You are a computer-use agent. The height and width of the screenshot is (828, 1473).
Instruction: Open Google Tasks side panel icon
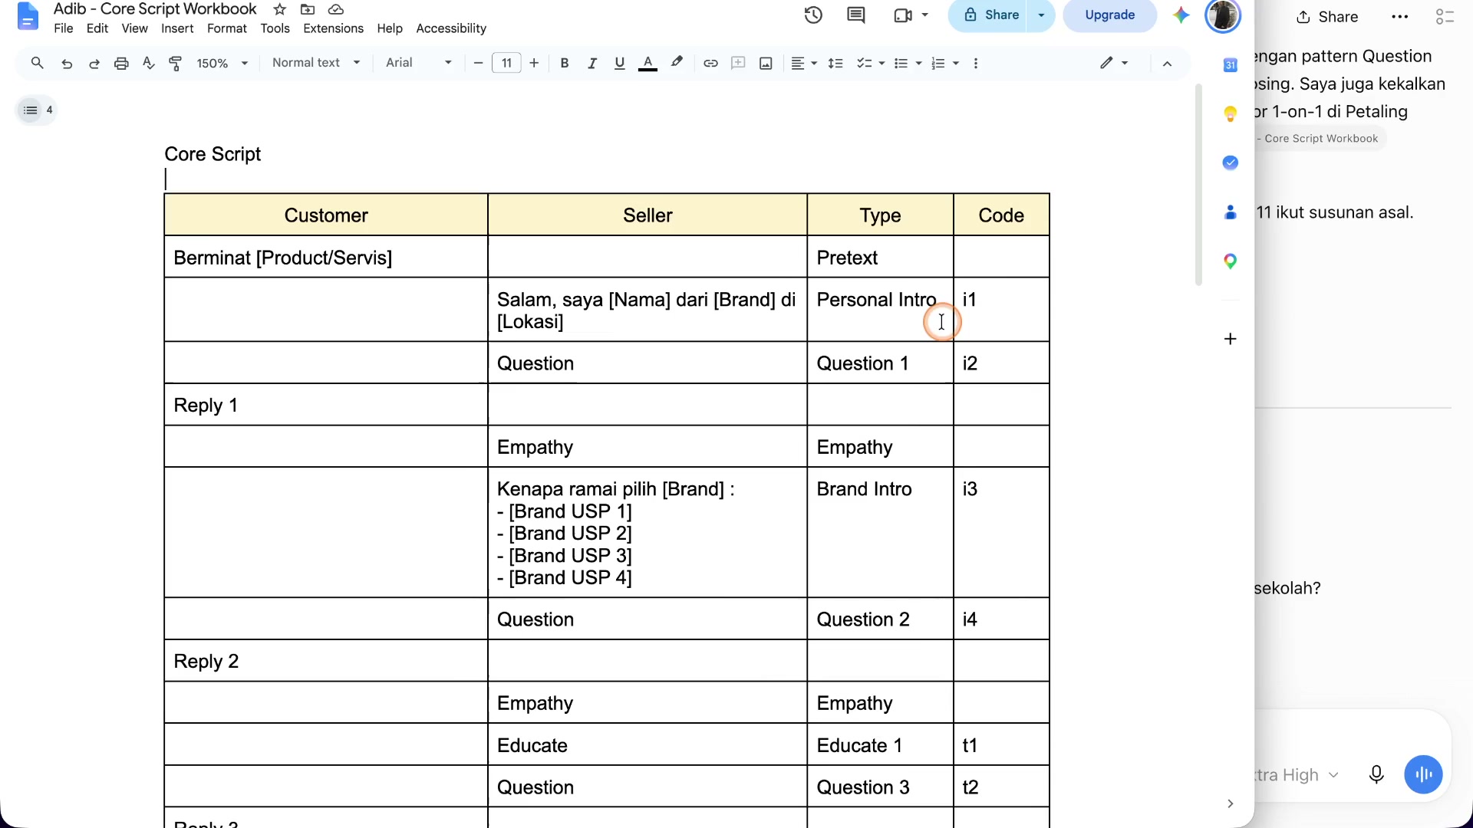point(1231,163)
